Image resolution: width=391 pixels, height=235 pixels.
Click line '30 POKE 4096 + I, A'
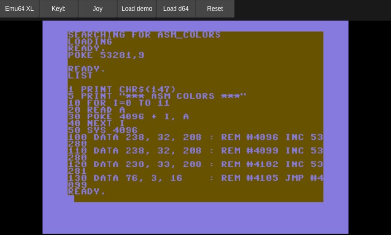click(129, 117)
